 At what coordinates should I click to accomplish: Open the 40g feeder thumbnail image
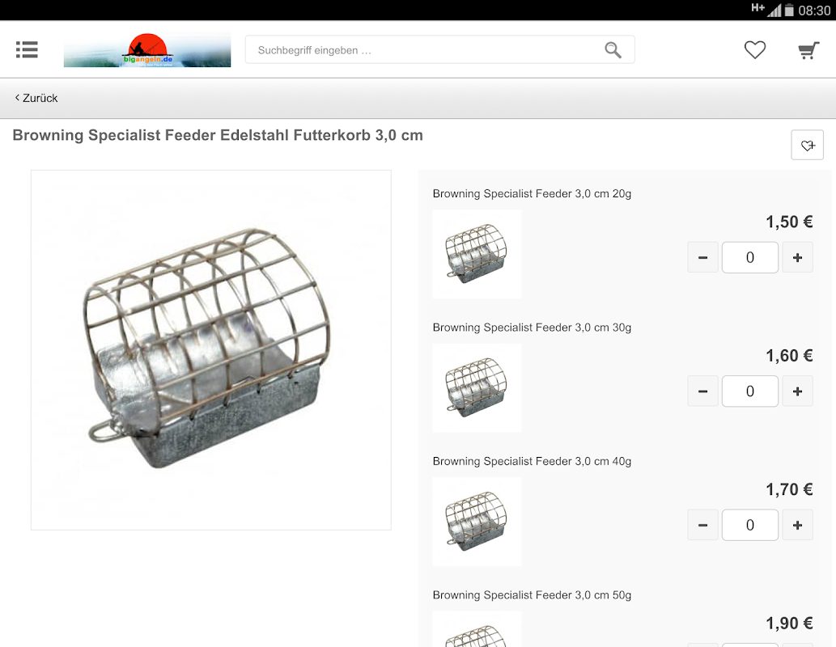(477, 521)
